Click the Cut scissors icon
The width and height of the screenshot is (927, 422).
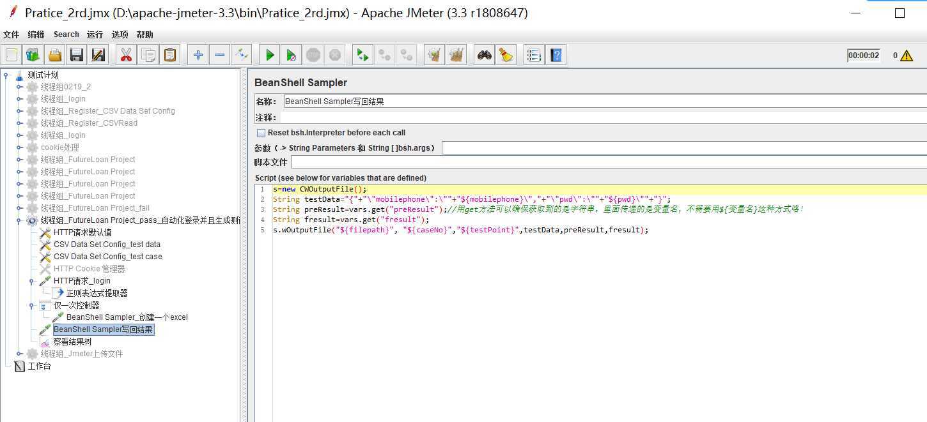coord(126,56)
